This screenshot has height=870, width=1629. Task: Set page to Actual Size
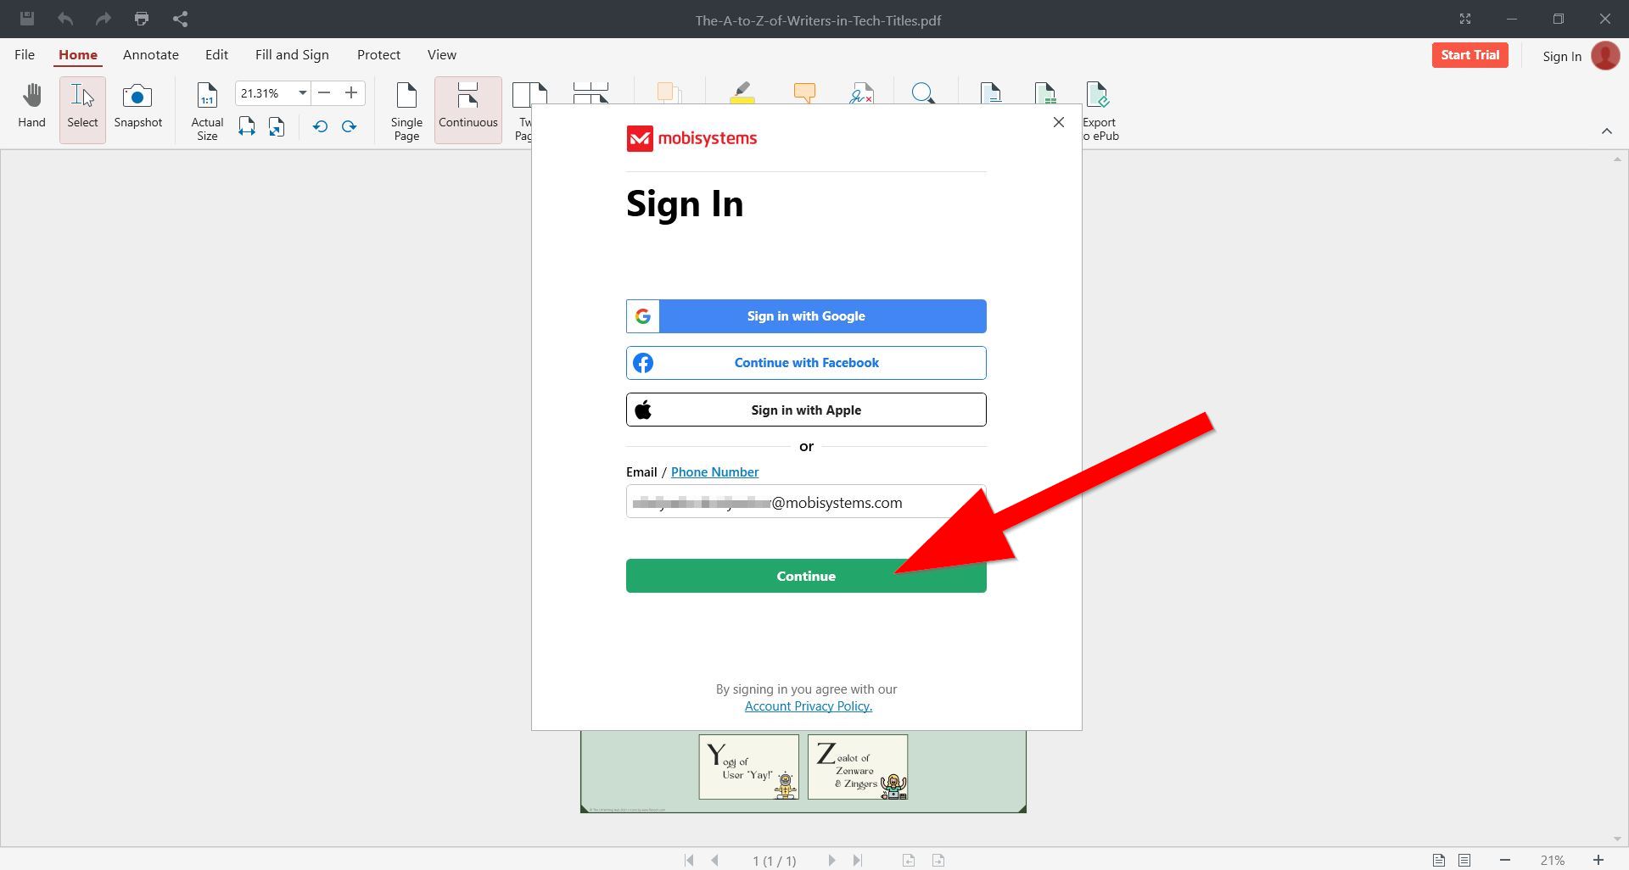coord(207,110)
